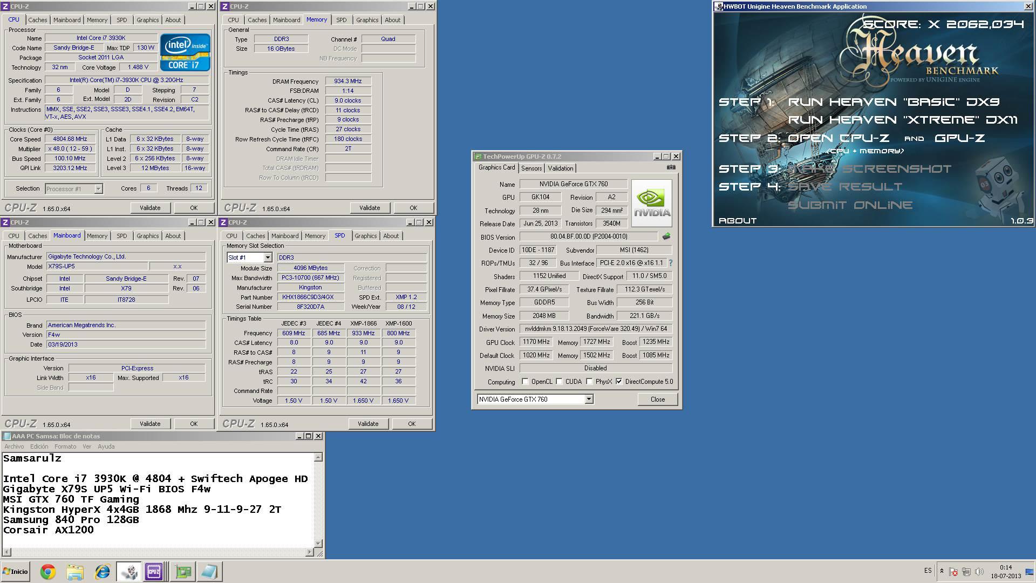Click the "Samsung 840 Pro 128GB" line in Notepad
The width and height of the screenshot is (1036, 583).
pos(71,520)
